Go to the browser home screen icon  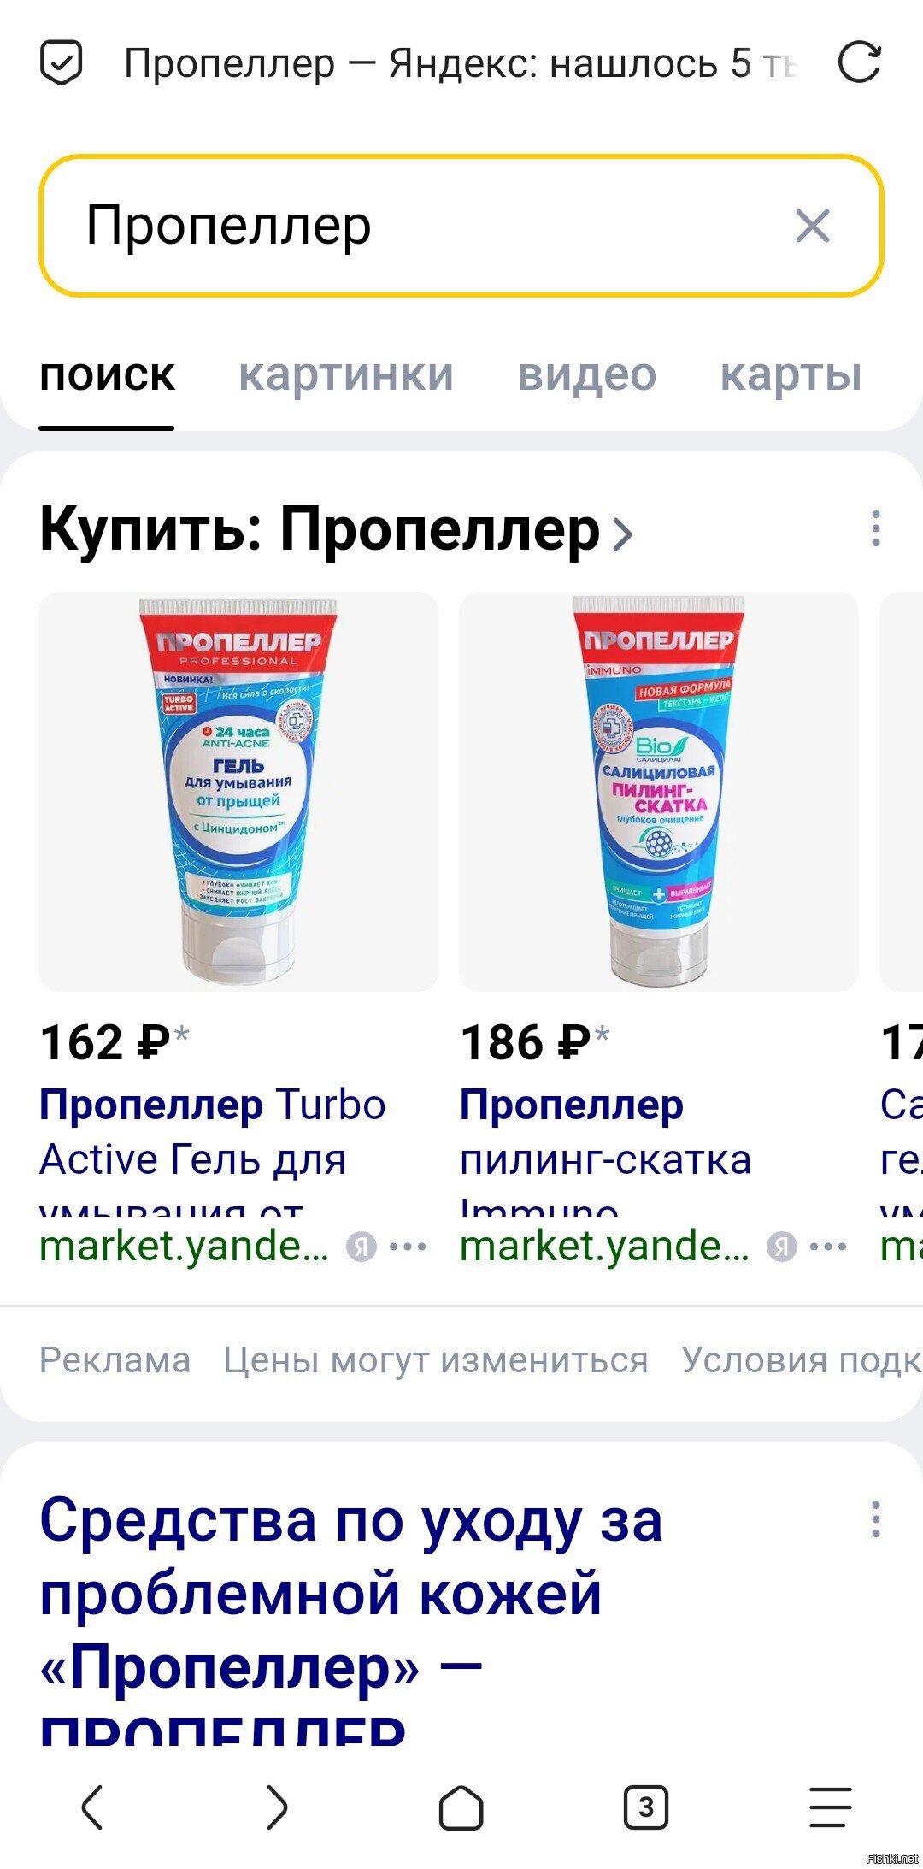point(461,1807)
